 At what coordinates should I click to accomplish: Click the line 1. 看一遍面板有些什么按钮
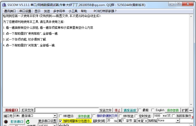(x=48, y=28)
